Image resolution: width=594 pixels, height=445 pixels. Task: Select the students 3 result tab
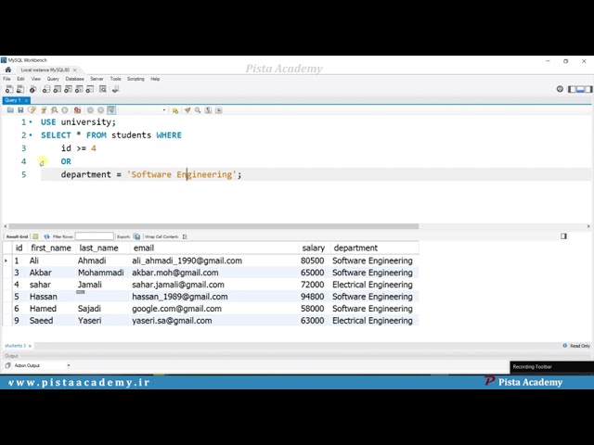tap(15, 346)
